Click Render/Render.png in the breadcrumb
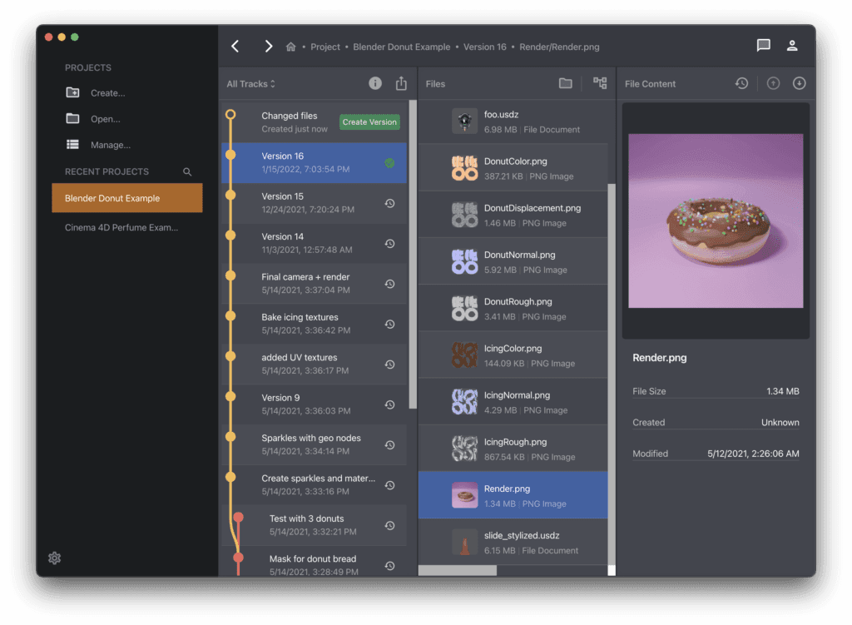The image size is (852, 625). coord(559,47)
